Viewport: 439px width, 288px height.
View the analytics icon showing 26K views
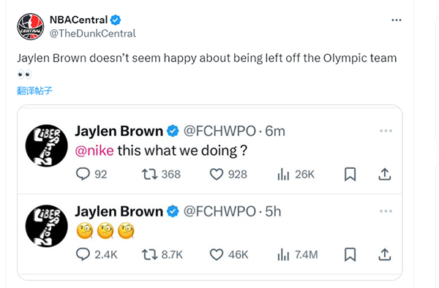coord(283,175)
